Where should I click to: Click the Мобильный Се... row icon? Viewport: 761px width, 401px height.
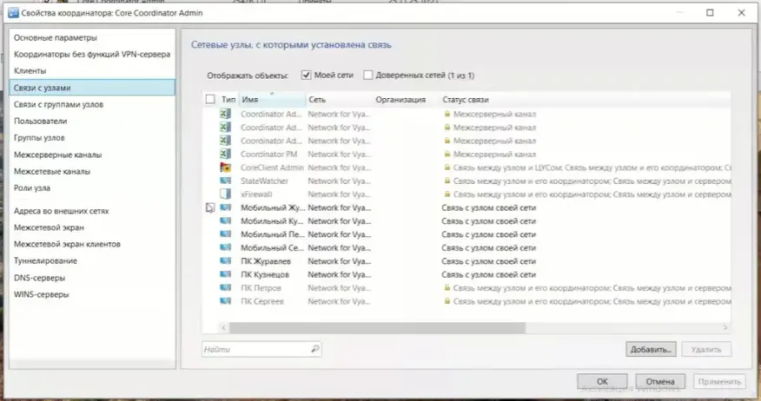click(x=225, y=247)
